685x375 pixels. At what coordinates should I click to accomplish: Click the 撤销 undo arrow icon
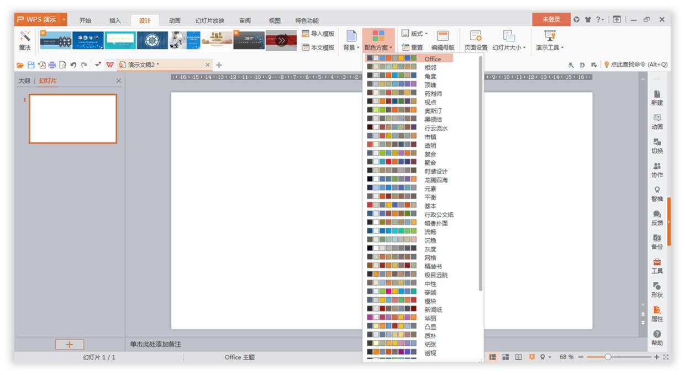click(72, 63)
